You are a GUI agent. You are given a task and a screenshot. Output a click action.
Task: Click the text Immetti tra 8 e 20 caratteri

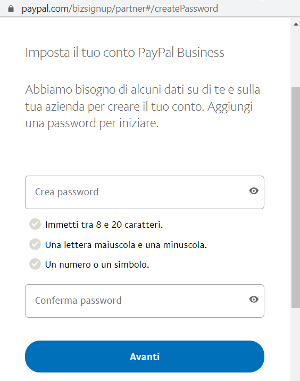(104, 225)
